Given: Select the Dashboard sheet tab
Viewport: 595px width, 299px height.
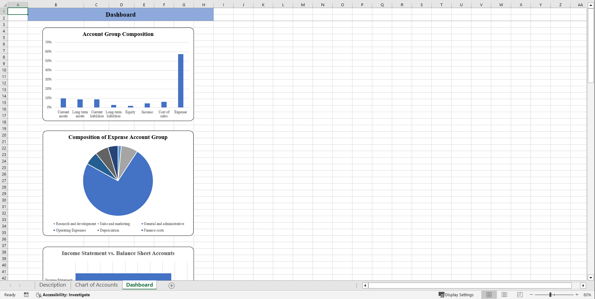Looking at the screenshot, I should (x=139, y=285).
